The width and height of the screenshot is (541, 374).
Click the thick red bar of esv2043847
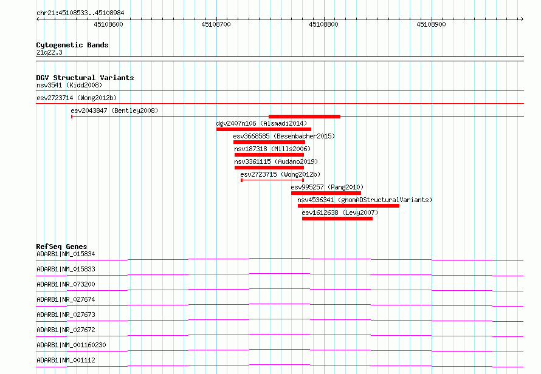pos(305,117)
